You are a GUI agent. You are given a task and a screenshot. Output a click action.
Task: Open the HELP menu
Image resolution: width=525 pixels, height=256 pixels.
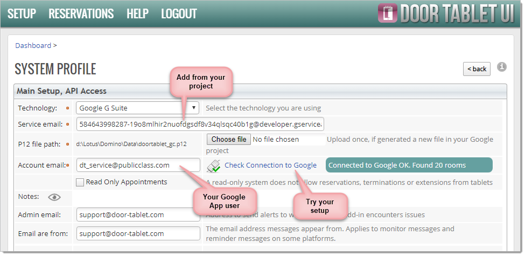point(137,13)
